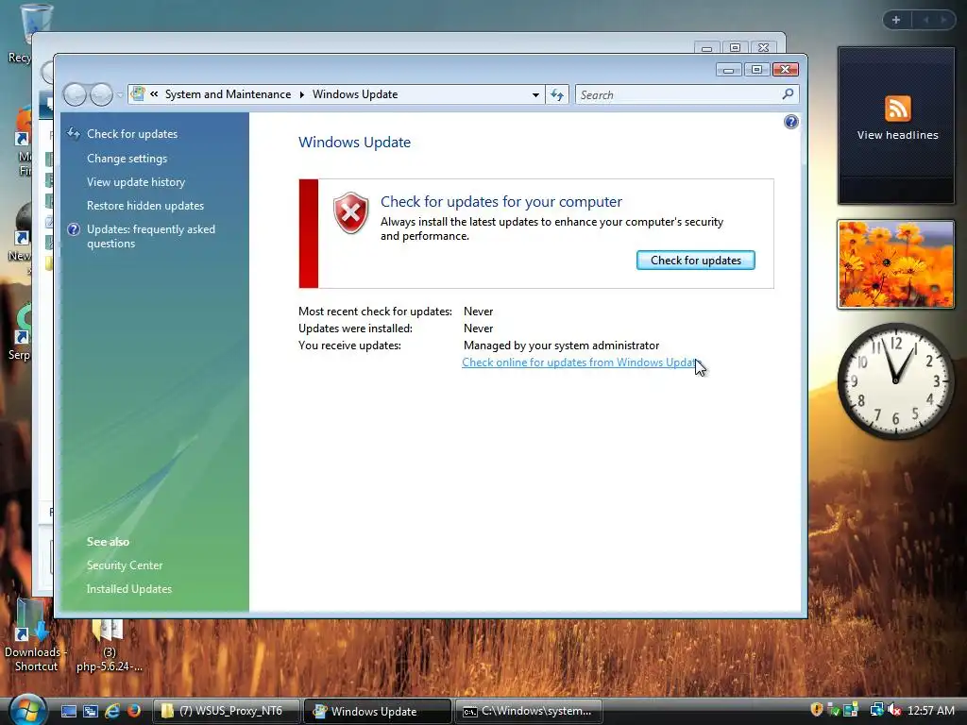Switch to the C:\Windows\system command prompt taskbar button

[529, 711]
